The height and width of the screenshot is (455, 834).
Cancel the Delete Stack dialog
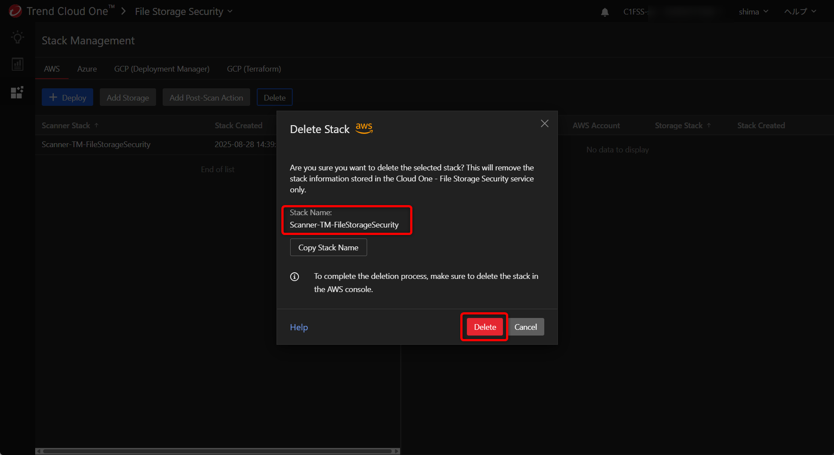pos(526,327)
